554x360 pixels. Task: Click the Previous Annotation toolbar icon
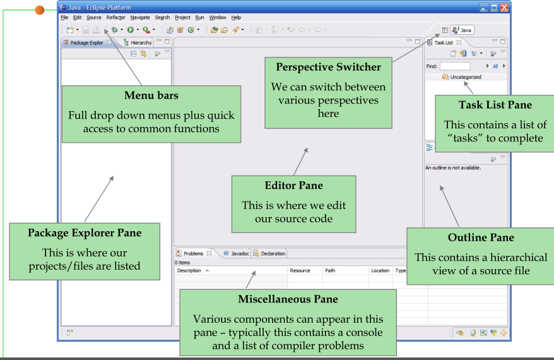pos(275,30)
